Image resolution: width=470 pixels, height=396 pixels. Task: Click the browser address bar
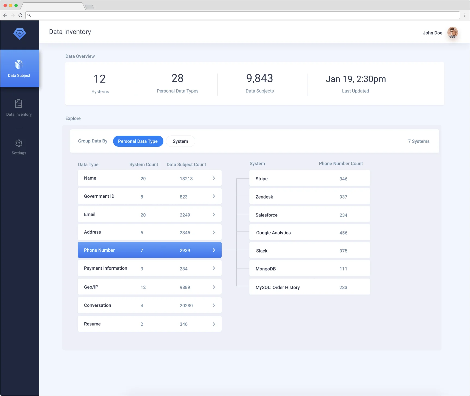pos(243,15)
